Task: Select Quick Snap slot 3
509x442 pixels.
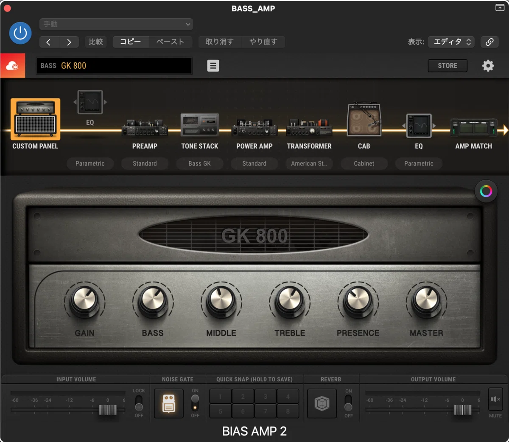Action: 266,397
